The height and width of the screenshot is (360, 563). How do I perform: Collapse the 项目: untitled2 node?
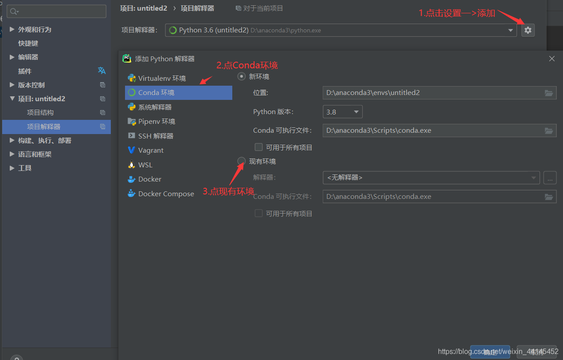(x=12, y=99)
